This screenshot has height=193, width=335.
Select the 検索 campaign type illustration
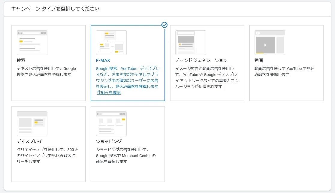32,43
